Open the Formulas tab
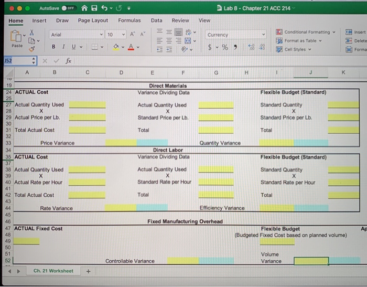This screenshot has width=367, height=287. click(x=129, y=20)
